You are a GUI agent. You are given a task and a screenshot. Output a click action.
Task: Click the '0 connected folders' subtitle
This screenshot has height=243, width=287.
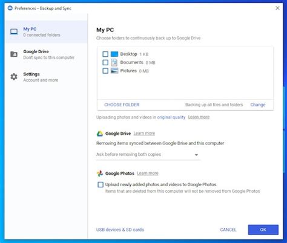point(42,35)
